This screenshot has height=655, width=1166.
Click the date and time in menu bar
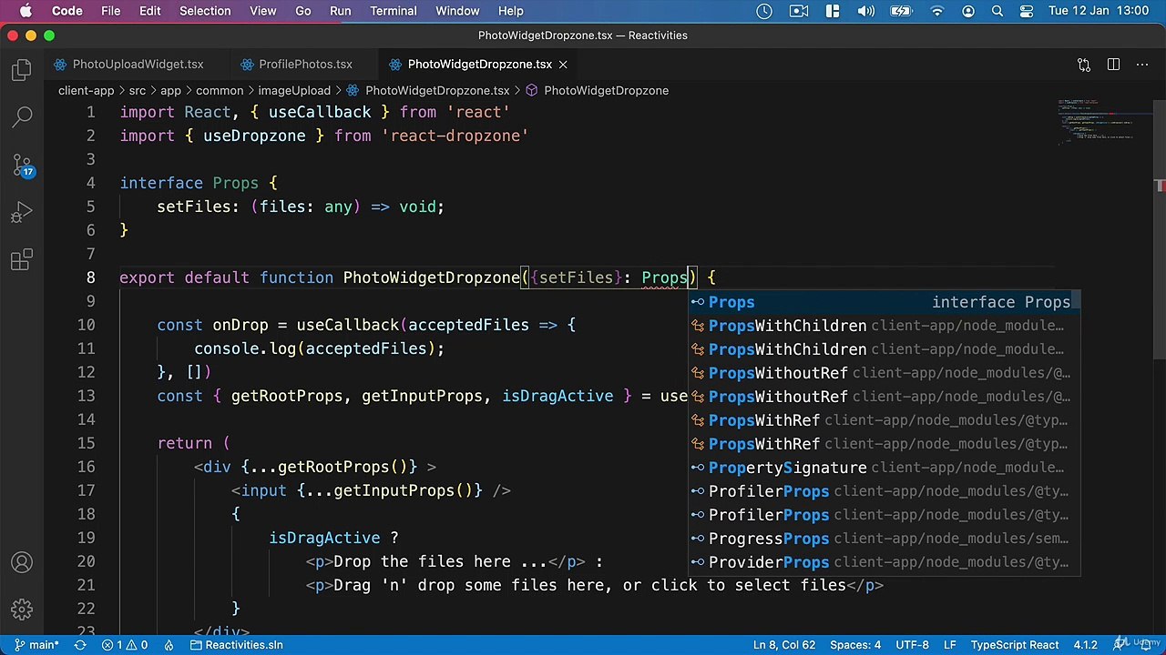[x=1099, y=11]
